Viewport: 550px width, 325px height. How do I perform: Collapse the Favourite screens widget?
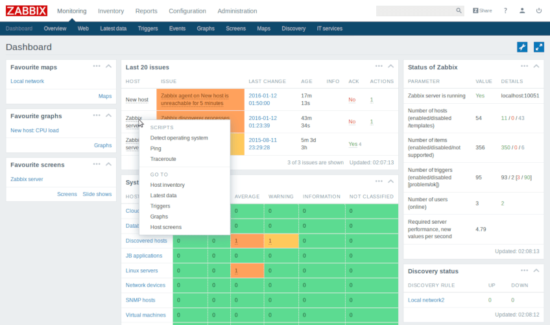tap(109, 164)
